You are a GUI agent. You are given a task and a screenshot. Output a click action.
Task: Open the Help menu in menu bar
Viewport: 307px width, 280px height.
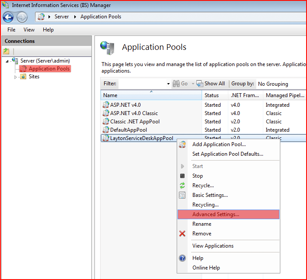pos(48,30)
